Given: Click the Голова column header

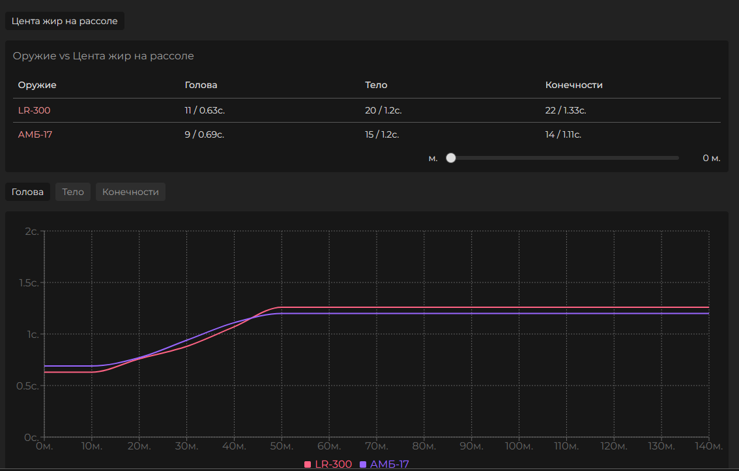Looking at the screenshot, I should pos(201,85).
